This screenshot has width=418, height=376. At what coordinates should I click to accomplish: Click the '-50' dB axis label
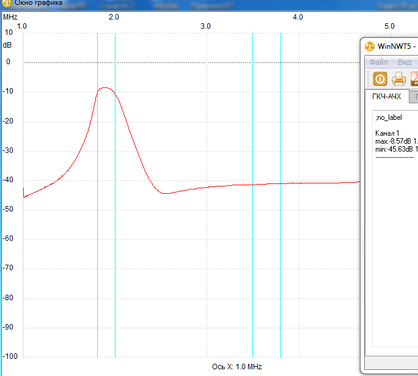pyautogui.click(x=8, y=209)
